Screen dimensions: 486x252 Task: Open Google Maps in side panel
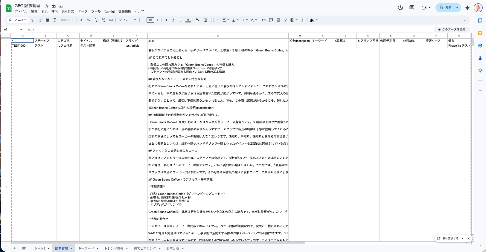[480, 71]
